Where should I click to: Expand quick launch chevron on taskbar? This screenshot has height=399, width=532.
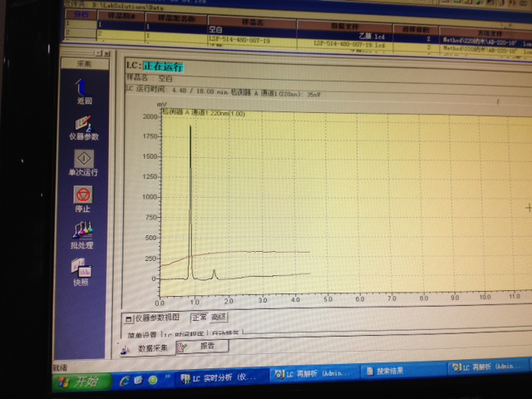(167, 377)
